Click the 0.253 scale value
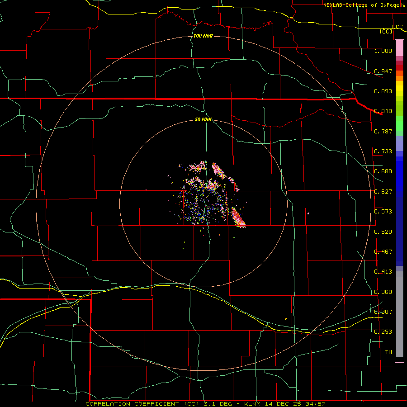The width and height of the screenshot is (407, 407). point(383,332)
